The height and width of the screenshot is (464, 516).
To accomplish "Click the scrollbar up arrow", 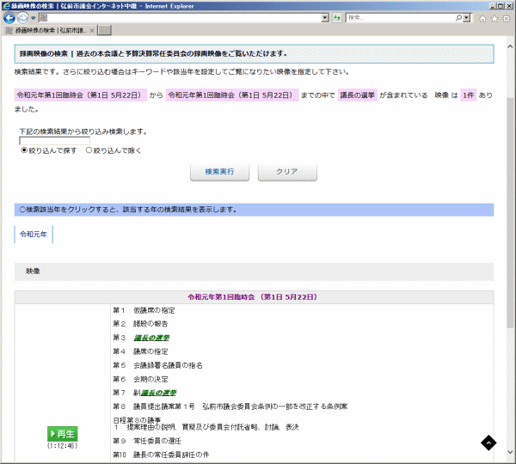I will [510, 46].
